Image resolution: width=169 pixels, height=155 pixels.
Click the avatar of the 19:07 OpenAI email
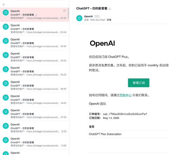click(6, 41)
